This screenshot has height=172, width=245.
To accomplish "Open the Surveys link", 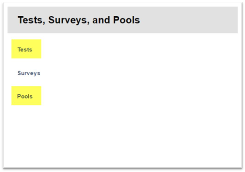I will coord(29,73).
